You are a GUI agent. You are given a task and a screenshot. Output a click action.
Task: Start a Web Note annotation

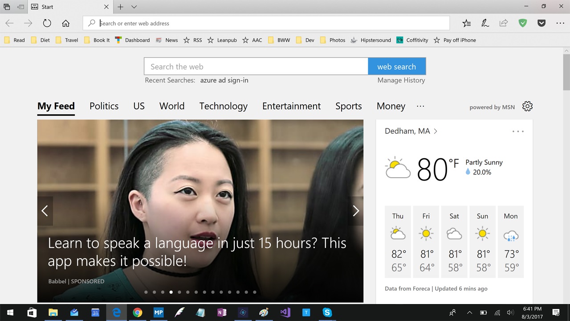485,23
